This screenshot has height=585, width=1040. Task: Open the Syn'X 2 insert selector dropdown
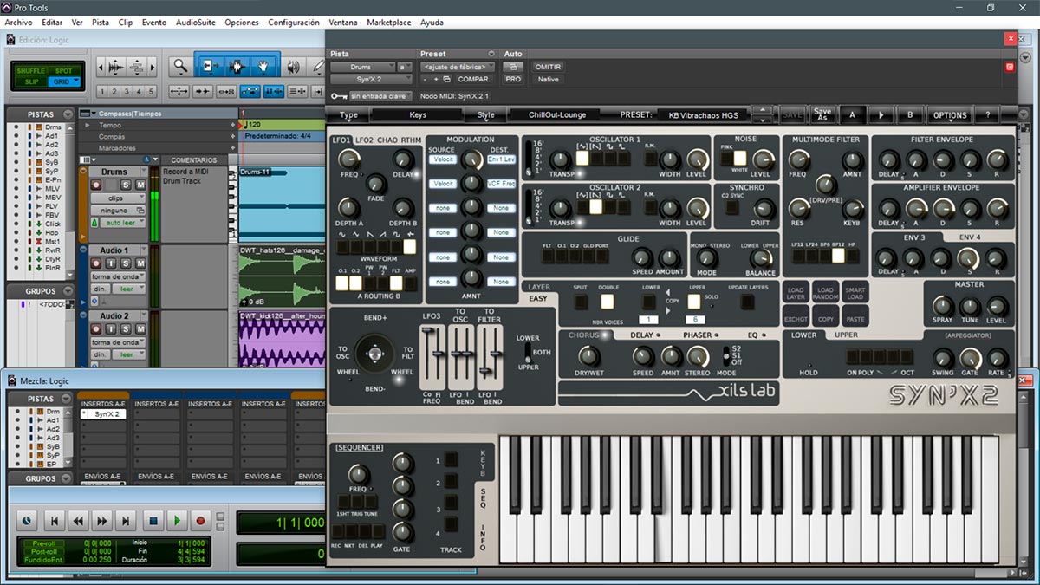click(371, 80)
